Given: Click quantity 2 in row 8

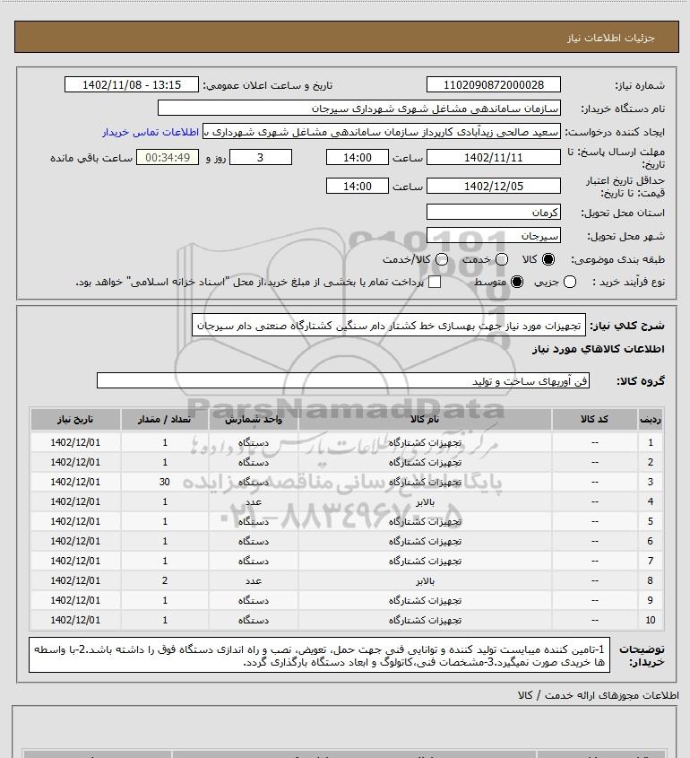Looking at the screenshot, I should click(165, 580).
